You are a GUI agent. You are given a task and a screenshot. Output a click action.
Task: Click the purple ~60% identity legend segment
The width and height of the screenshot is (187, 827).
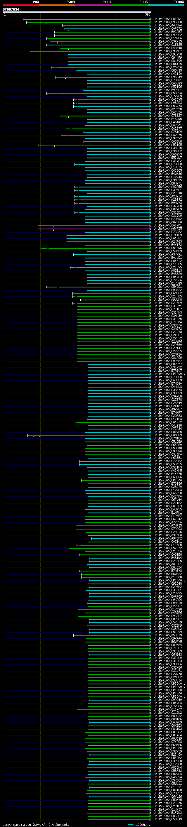(94, 5)
